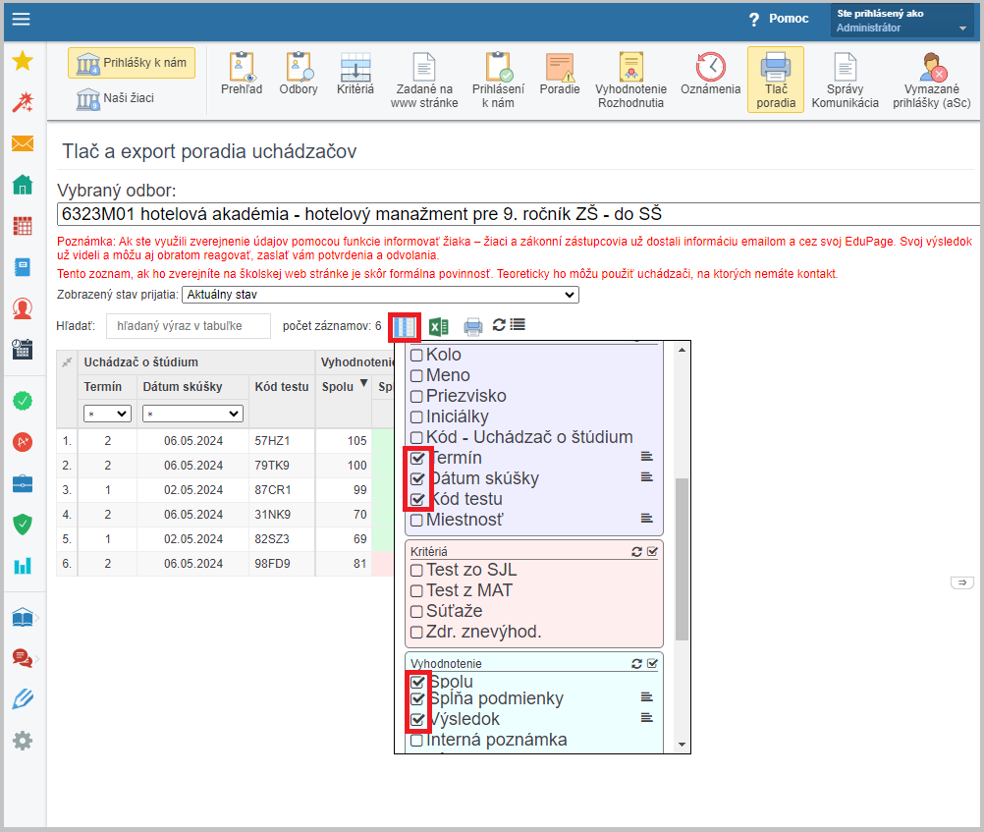This screenshot has width=984, height=832.
Task: Open the Poradie toolbar tab
Action: [560, 74]
